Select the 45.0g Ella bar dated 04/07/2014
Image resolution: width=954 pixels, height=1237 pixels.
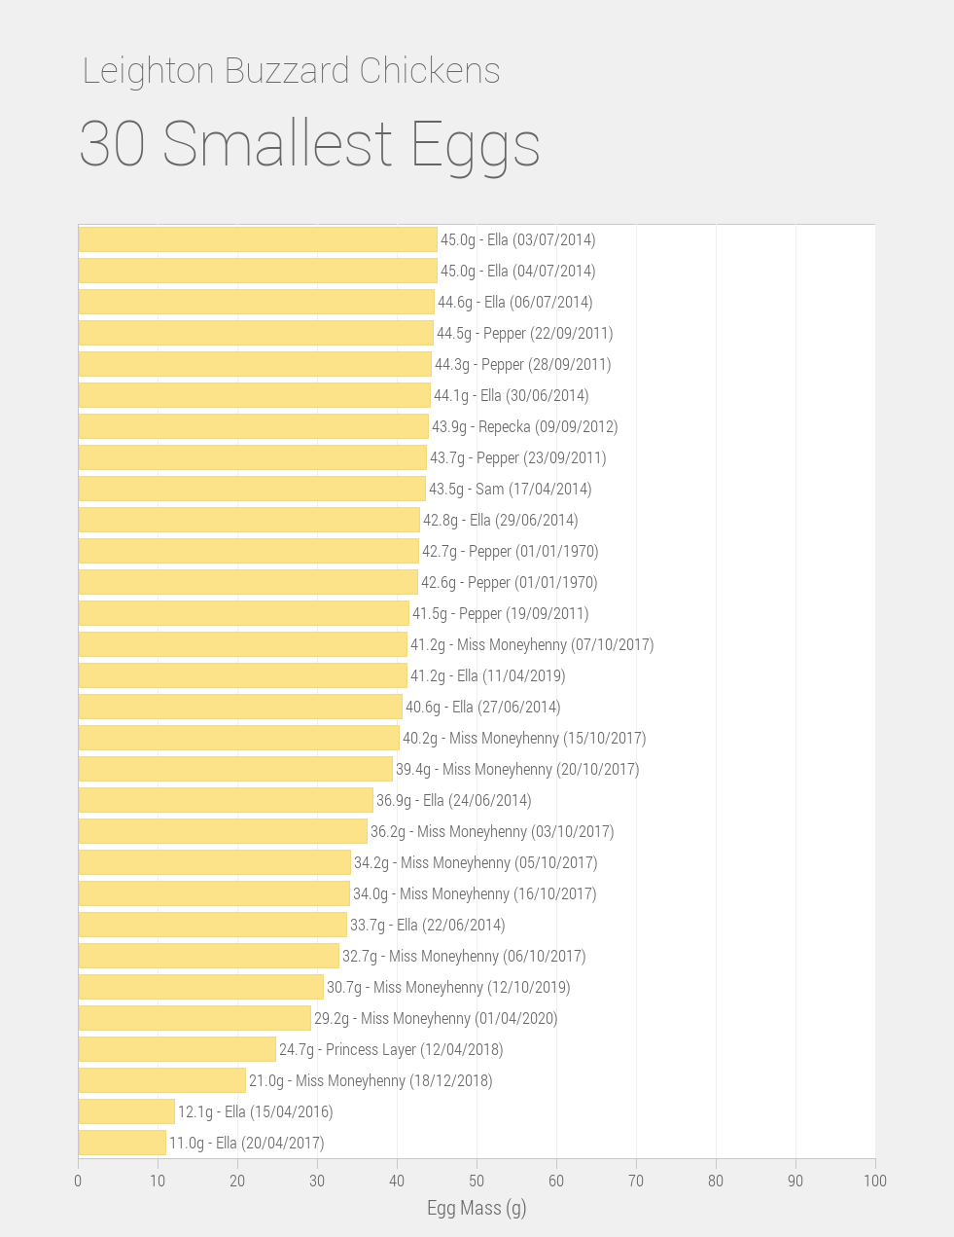258,271
